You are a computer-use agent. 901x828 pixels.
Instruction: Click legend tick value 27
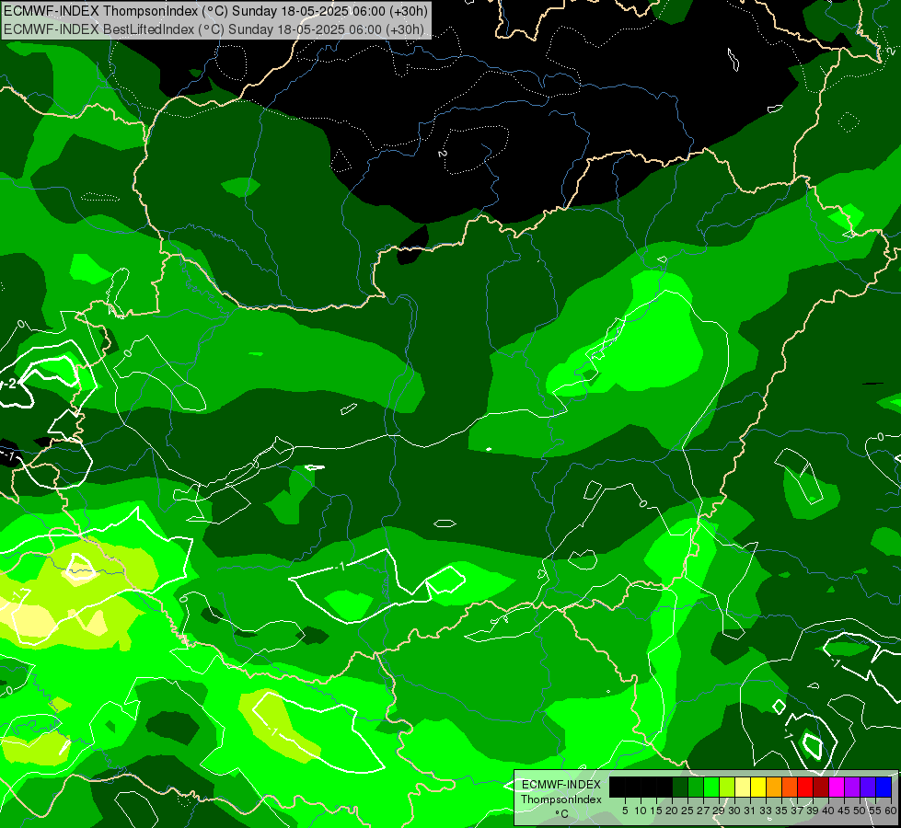[703, 811]
